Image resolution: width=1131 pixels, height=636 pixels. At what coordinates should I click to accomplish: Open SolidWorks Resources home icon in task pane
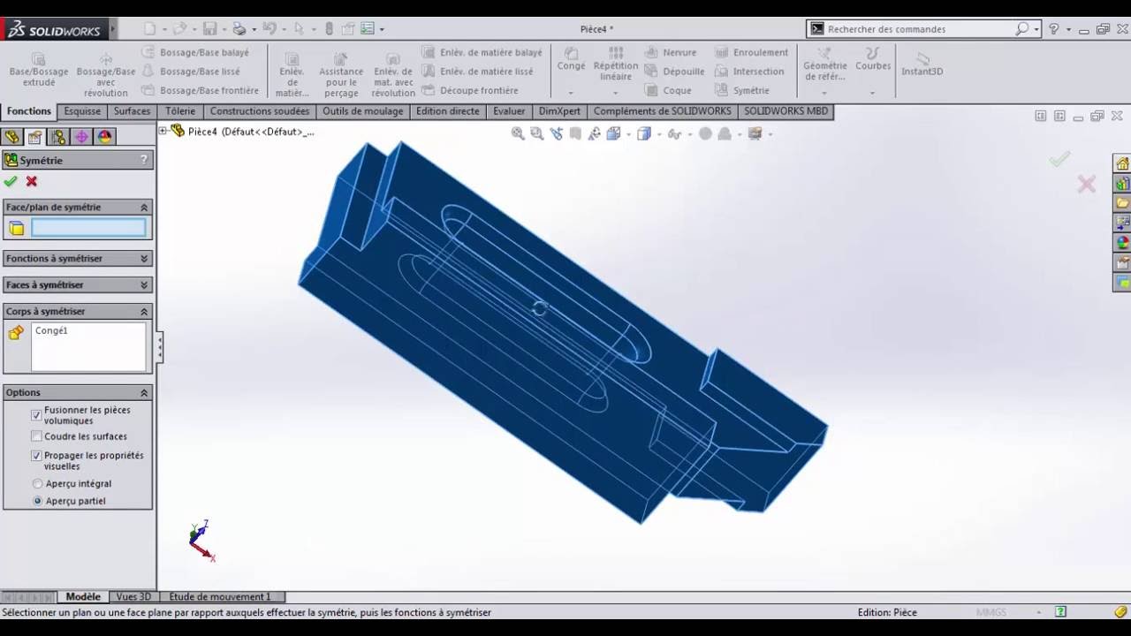click(1122, 163)
